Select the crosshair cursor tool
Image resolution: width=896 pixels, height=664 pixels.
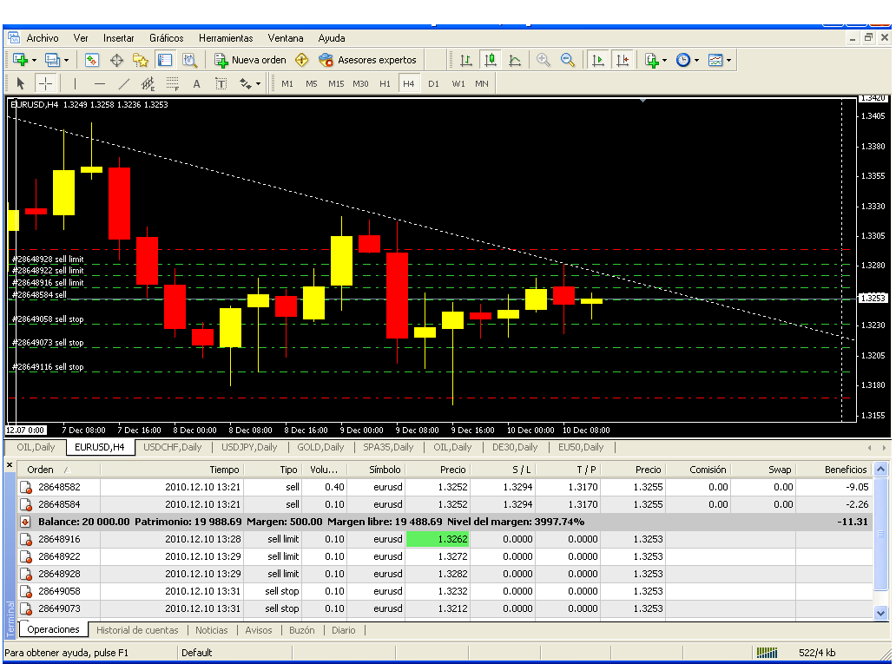coord(45,84)
